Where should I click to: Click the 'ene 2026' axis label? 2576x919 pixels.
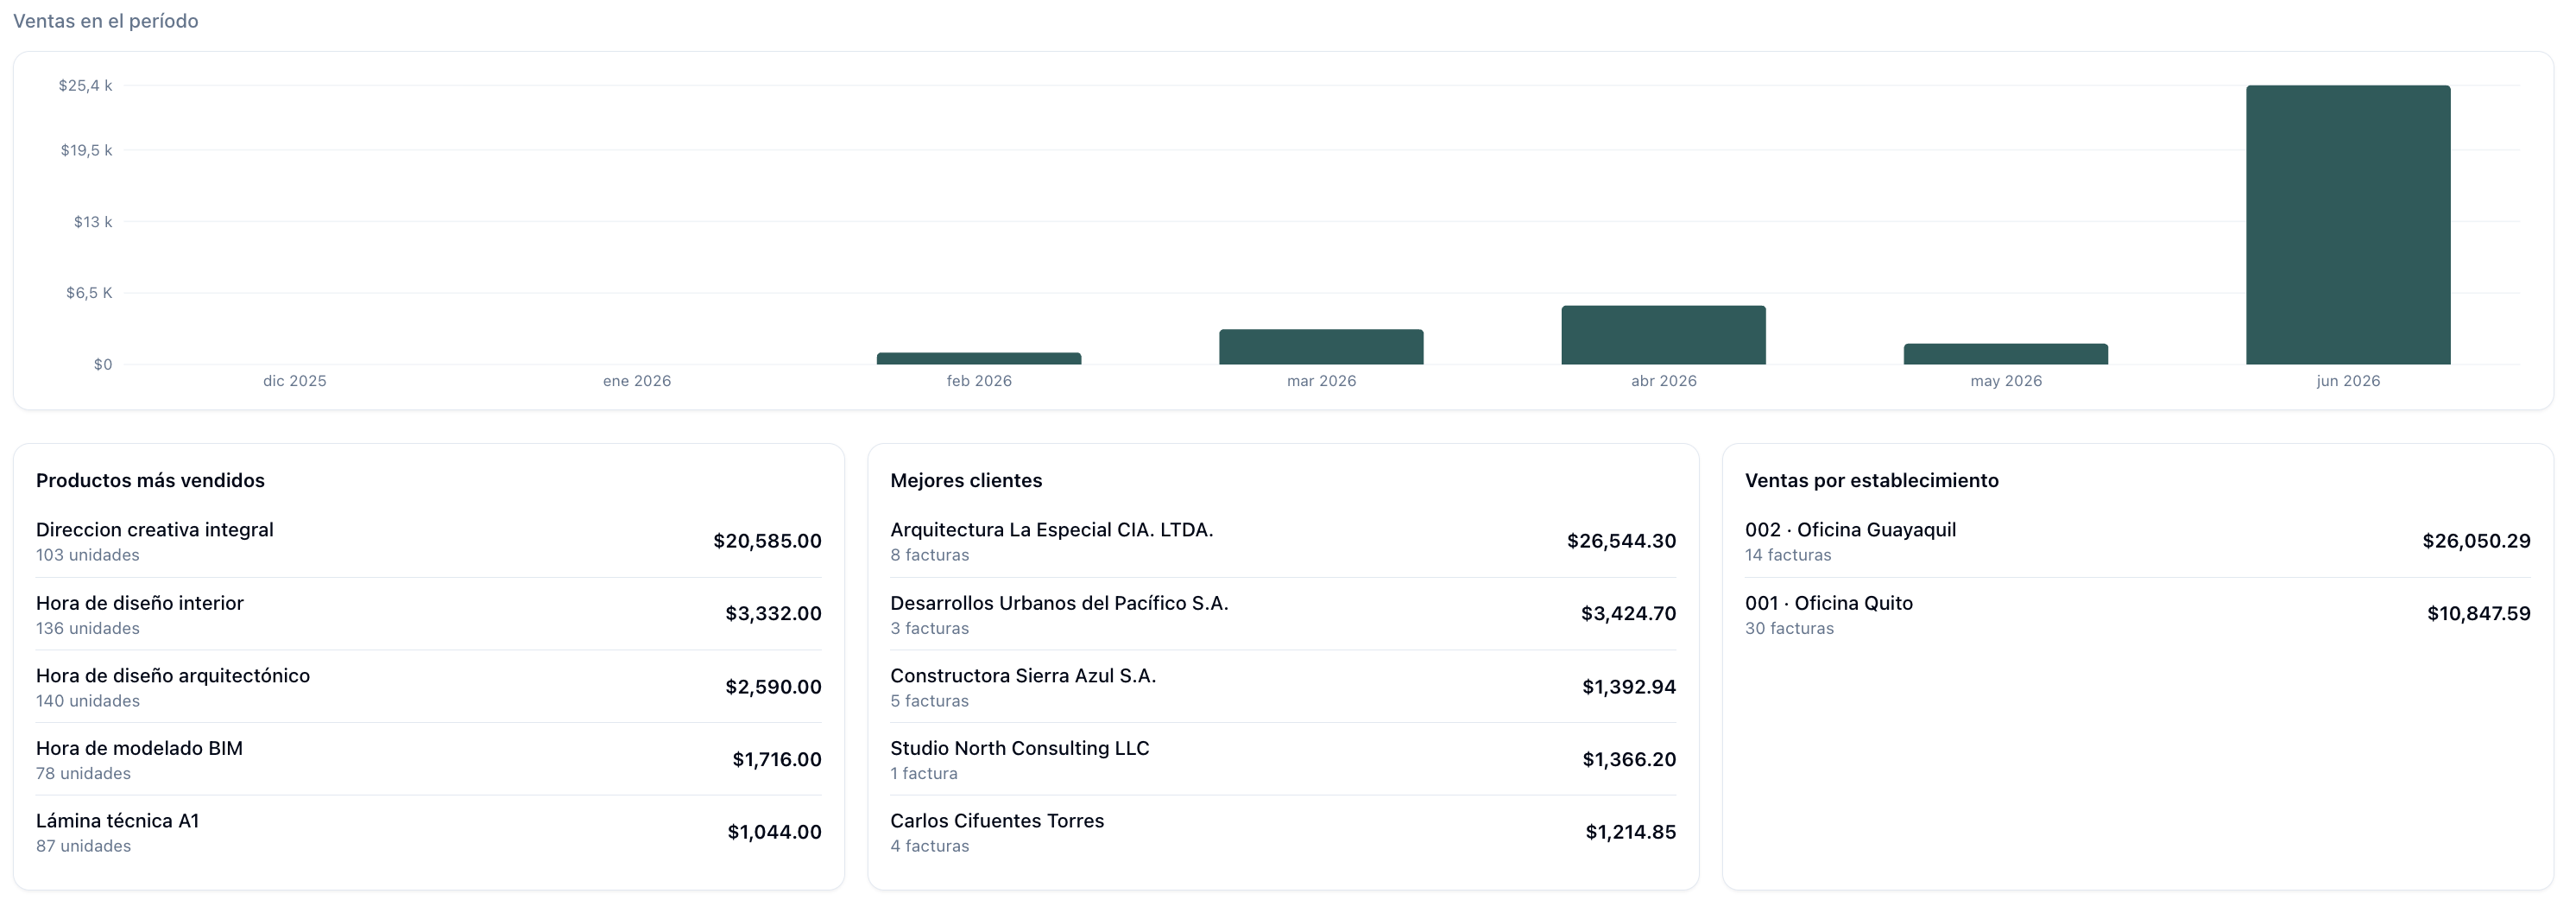tap(637, 381)
